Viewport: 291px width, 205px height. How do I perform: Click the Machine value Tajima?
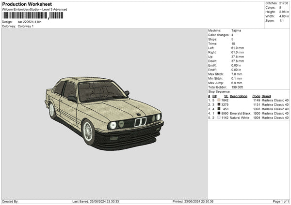pyautogui.click(x=236, y=30)
